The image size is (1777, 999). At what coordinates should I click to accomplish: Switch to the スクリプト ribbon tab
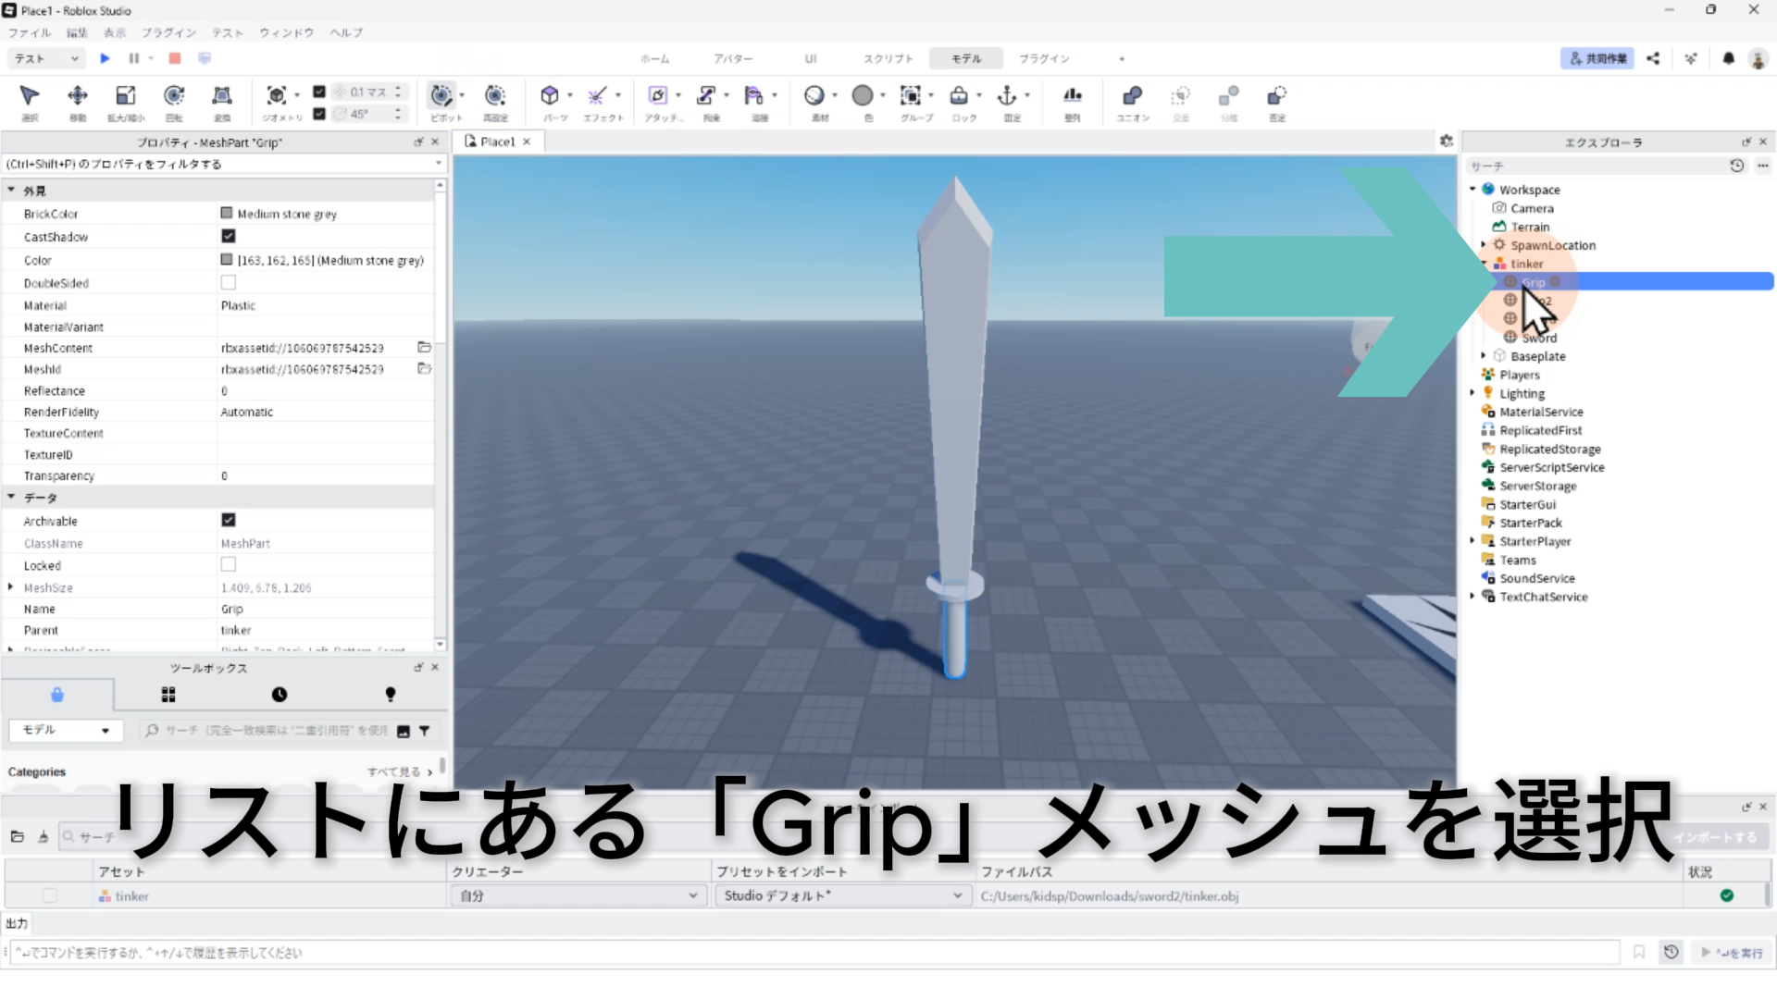coord(888,58)
